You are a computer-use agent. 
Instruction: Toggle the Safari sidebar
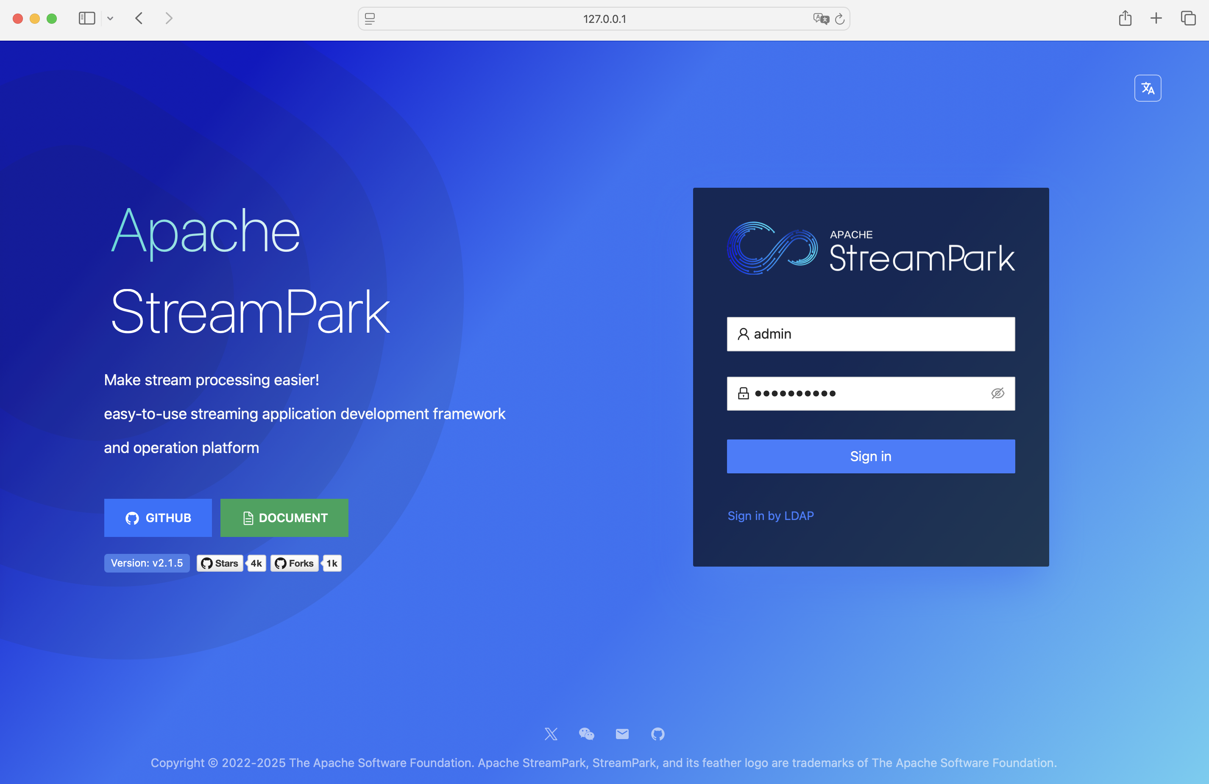pyautogui.click(x=87, y=19)
